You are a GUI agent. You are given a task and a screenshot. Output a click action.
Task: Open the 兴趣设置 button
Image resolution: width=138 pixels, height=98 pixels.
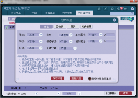(x=127, y=18)
